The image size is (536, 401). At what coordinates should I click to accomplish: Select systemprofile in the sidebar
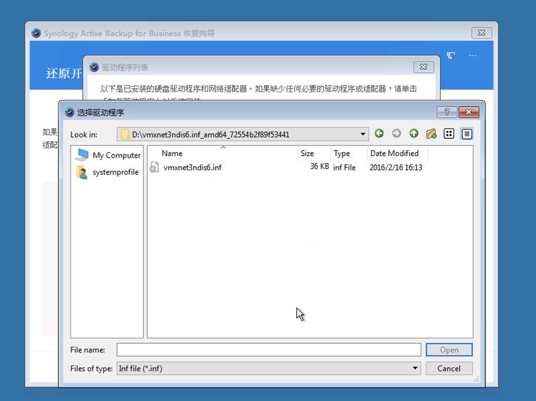click(107, 172)
